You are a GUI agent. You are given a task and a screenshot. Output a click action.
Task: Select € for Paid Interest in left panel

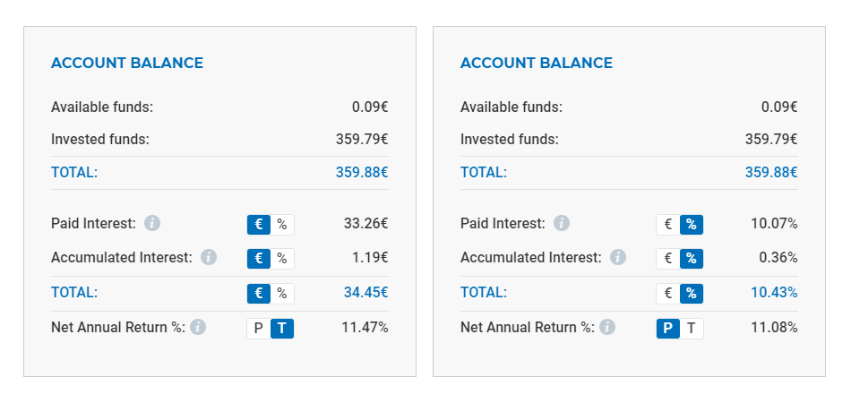pyautogui.click(x=259, y=225)
